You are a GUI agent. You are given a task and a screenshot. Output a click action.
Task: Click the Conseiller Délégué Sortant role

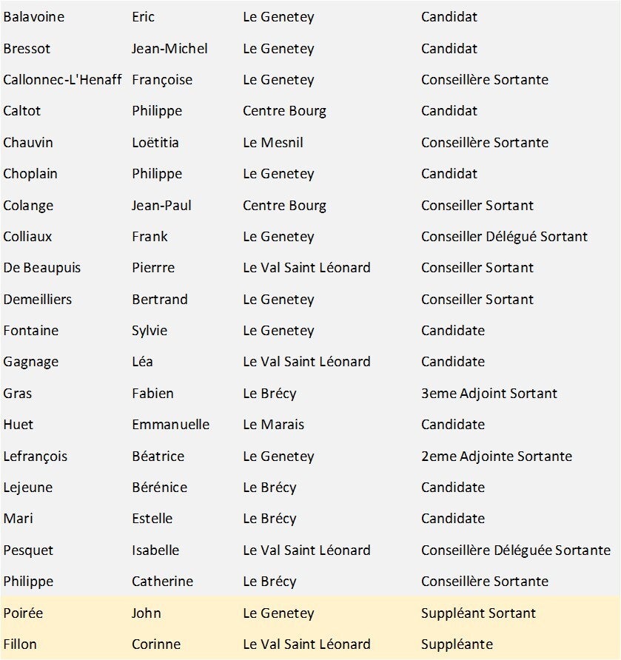pyautogui.click(x=504, y=237)
